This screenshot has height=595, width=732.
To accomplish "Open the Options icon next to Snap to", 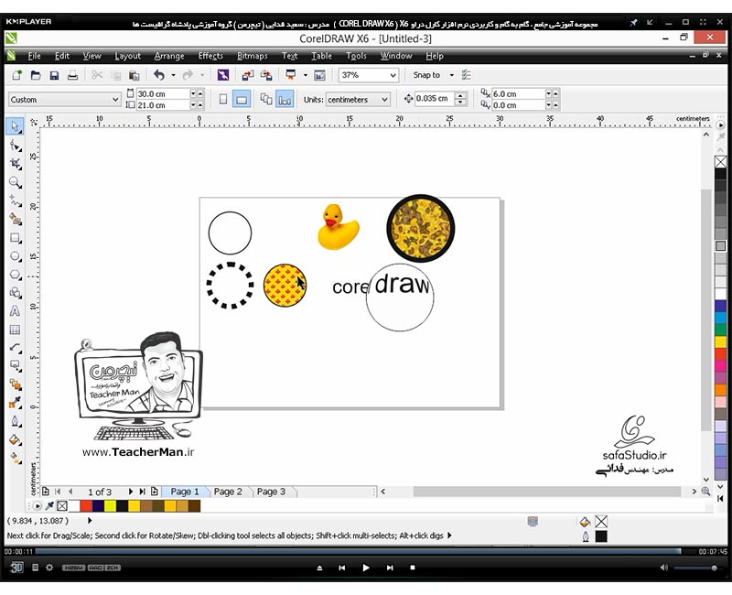I will tap(466, 75).
